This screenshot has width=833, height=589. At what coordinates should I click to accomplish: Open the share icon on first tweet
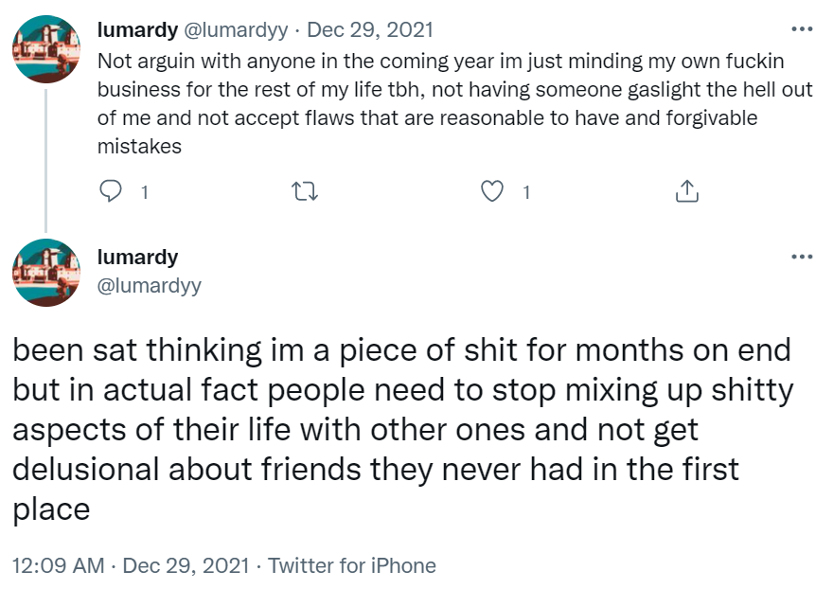(x=687, y=192)
